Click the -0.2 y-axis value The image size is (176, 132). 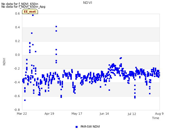17,68
